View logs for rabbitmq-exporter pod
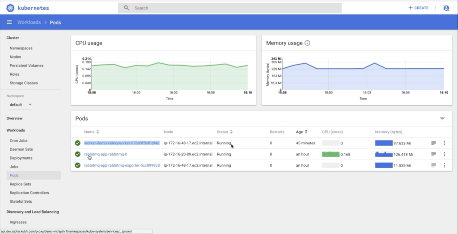 point(433,165)
